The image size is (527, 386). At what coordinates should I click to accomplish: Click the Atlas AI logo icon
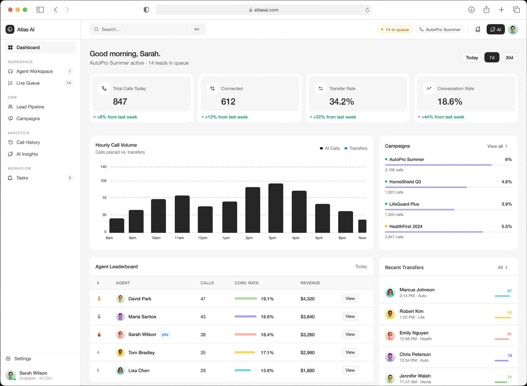pyautogui.click(x=10, y=29)
